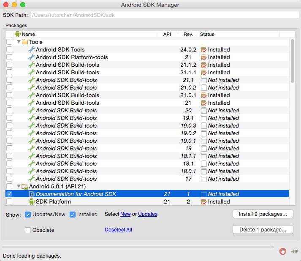Toggle the Installed show filter

coord(73,215)
